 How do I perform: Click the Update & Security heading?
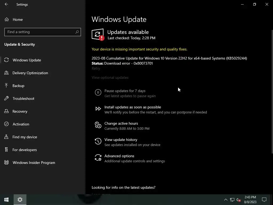point(20,44)
